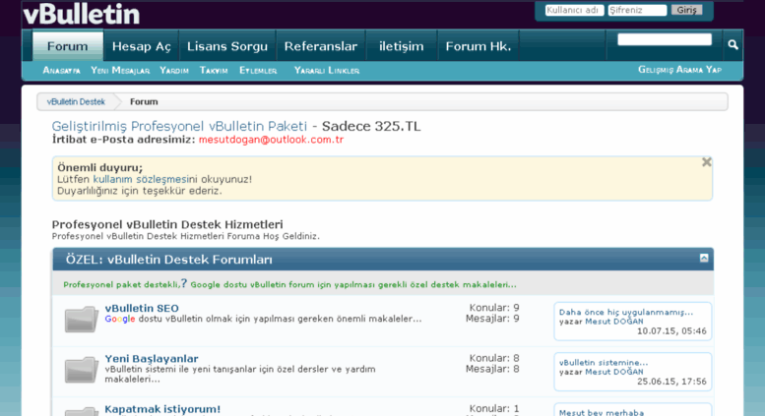Screen dimensions: 765x416
Task: Open the Takvim page
Action: tap(214, 71)
